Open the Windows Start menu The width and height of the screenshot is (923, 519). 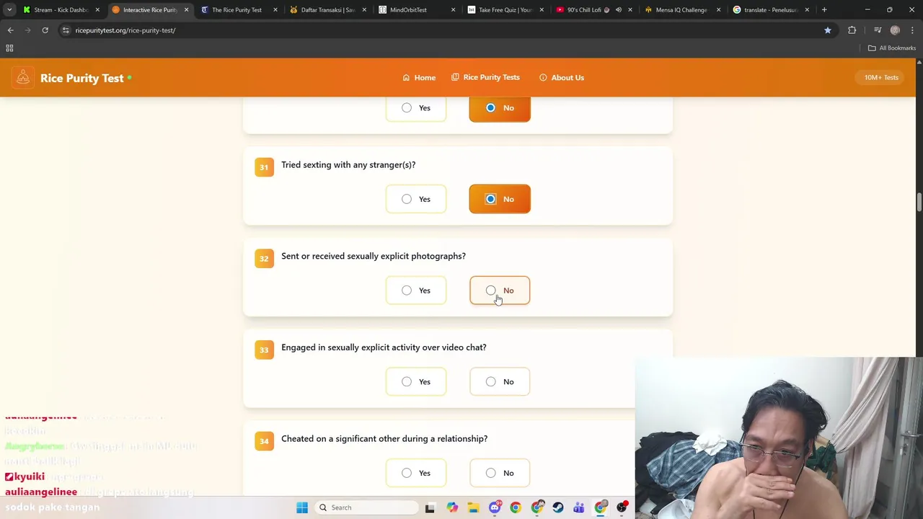[302, 507]
